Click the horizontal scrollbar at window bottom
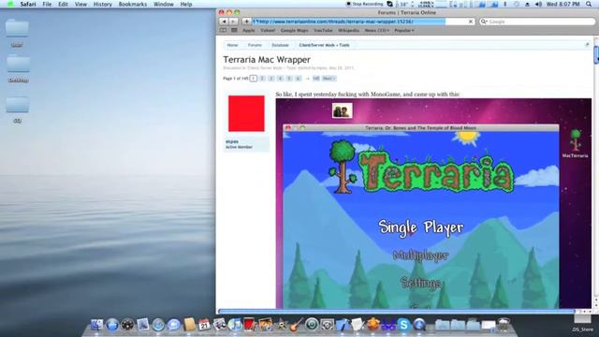Viewport: 599px width, 337px height. click(x=397, y=312)
